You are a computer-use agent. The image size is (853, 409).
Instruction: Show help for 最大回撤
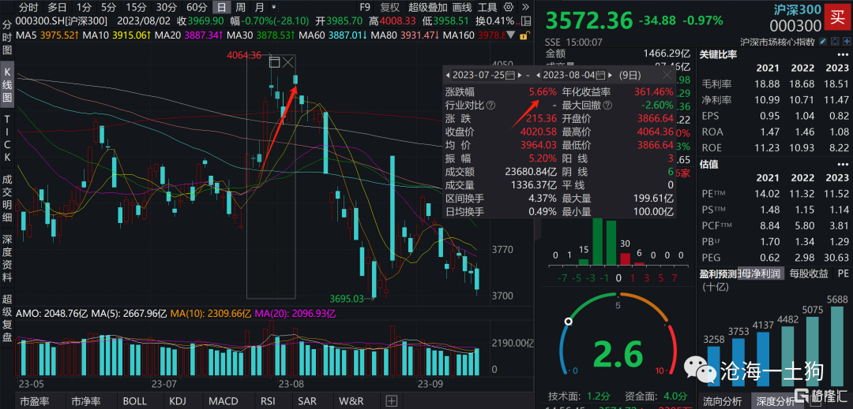pos(607,105)
